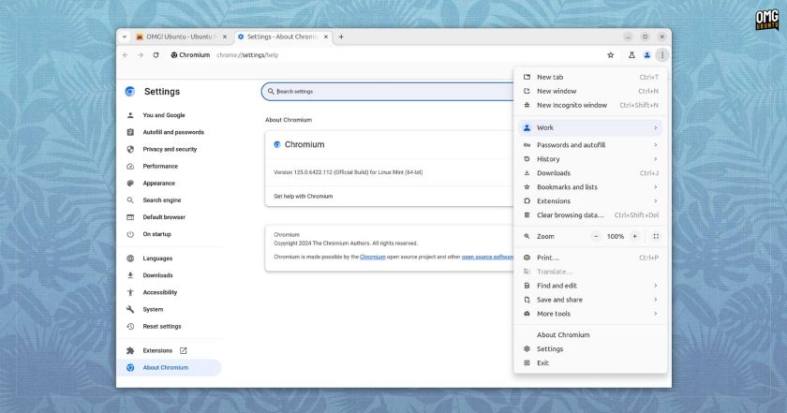The width and height of the screenshot is (787, 413).
Task: Choose Print from the menu
Action: tap(590, 258)
